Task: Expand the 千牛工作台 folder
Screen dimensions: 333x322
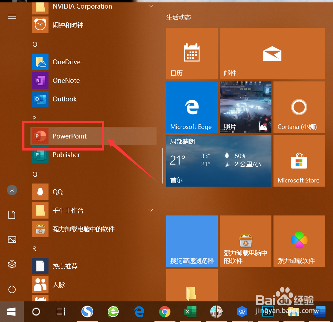Action: 94,210
